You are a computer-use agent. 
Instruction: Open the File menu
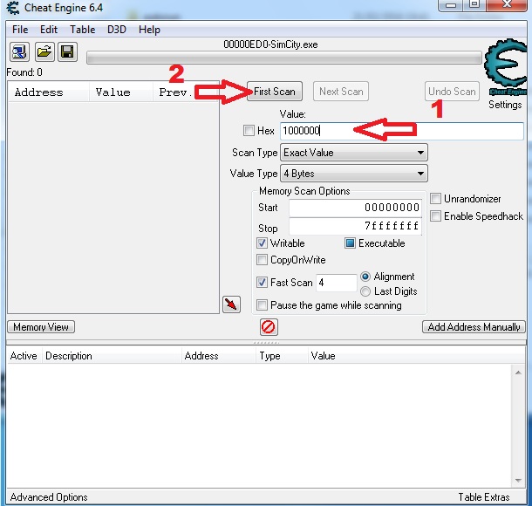pos(20,30)
